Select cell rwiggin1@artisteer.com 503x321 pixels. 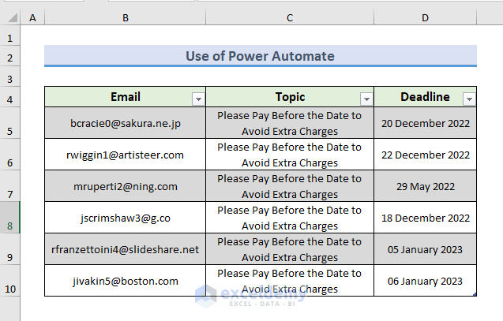[125, 155]
